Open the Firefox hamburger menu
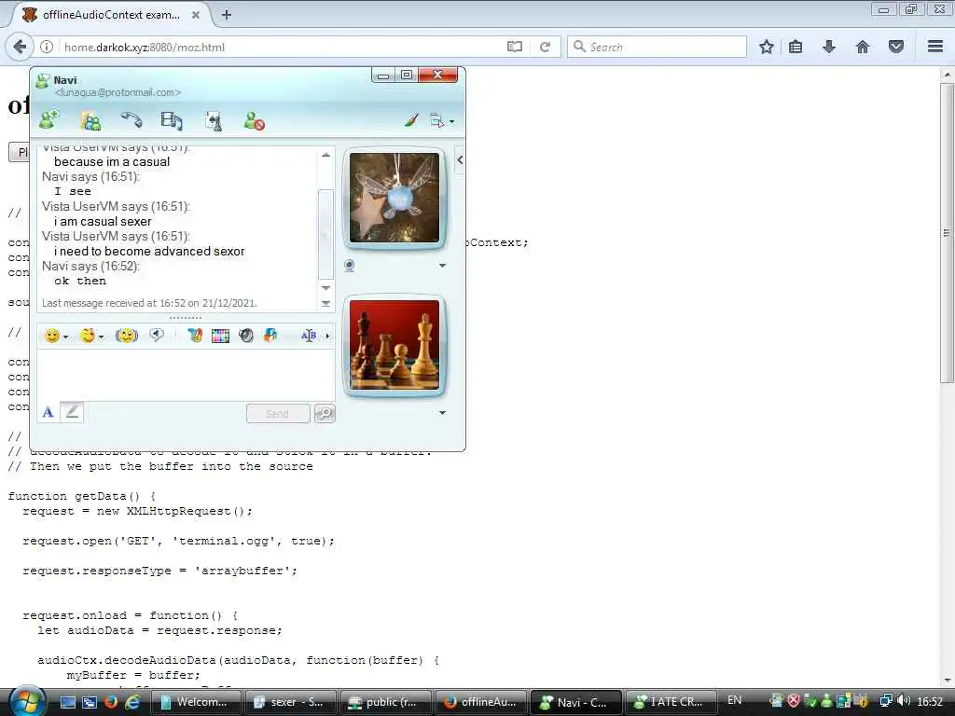The height and width of the screenshot is (716, 955). click(935, 47)
